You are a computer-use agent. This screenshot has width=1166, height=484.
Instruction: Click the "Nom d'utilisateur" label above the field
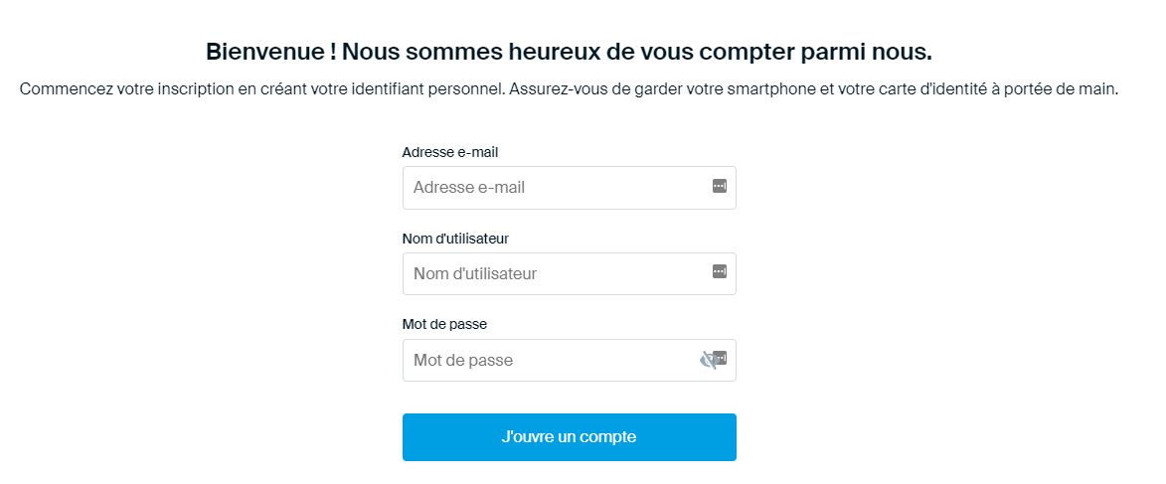(455, 239)
